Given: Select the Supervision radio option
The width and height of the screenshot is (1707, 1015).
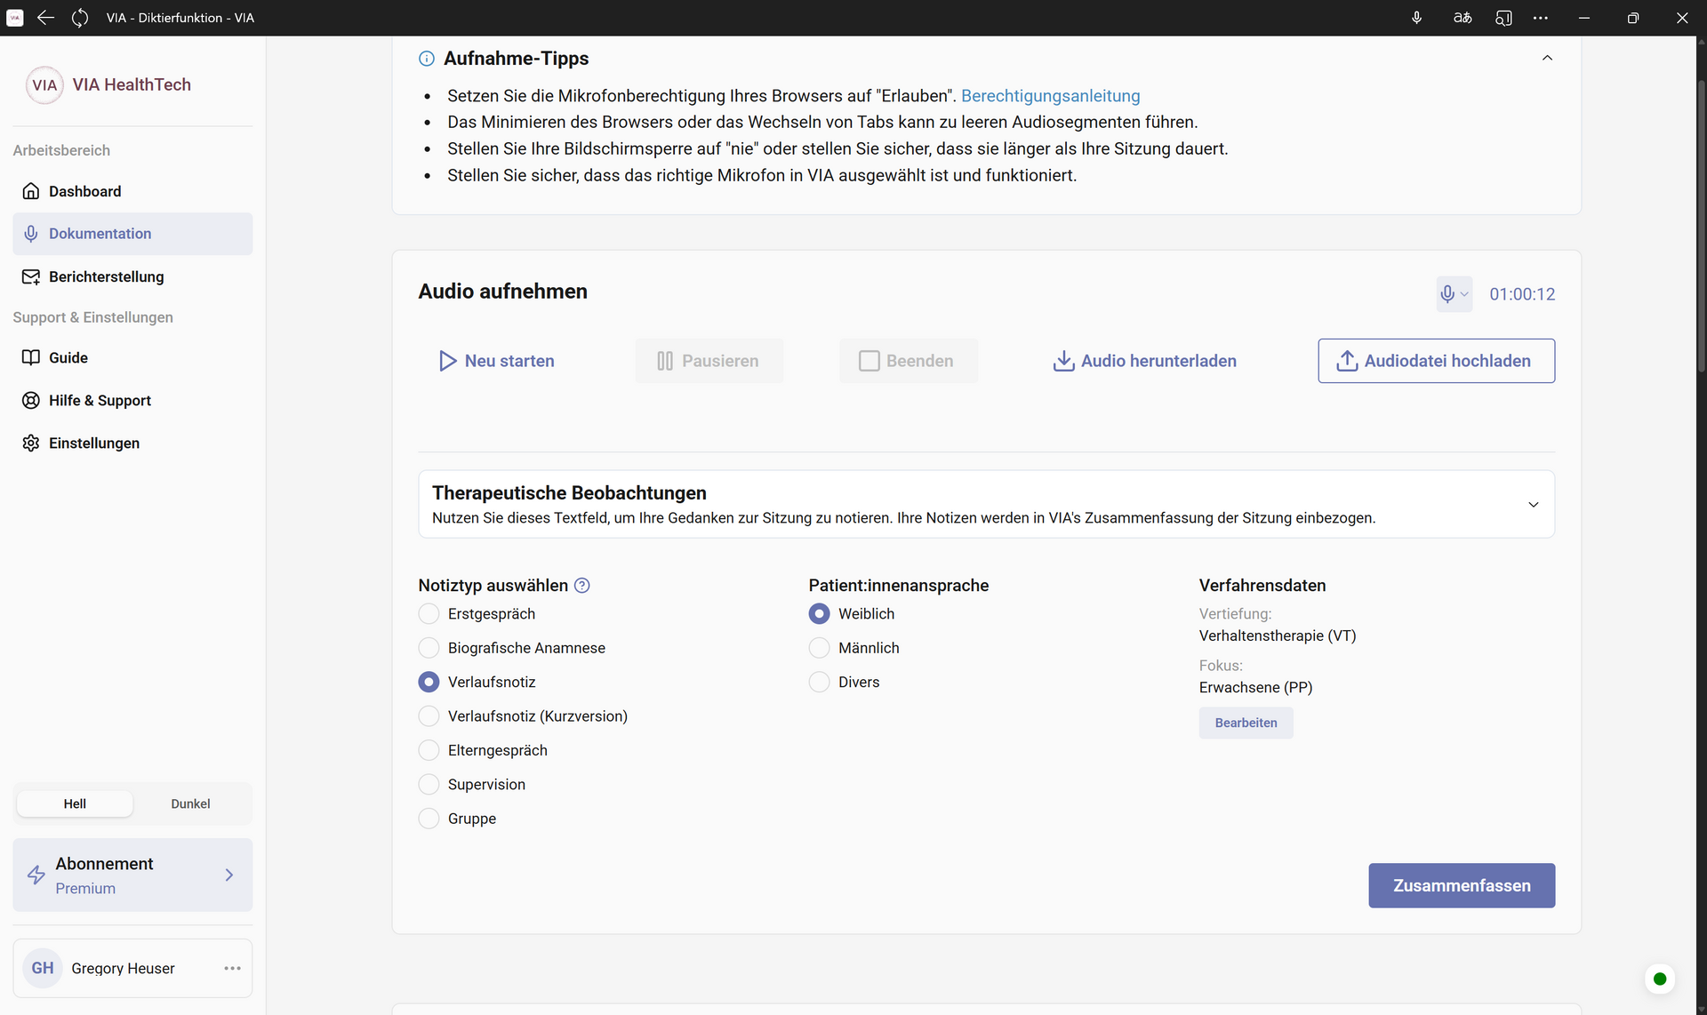Looking at the screenshot, I should click(429, 785).
